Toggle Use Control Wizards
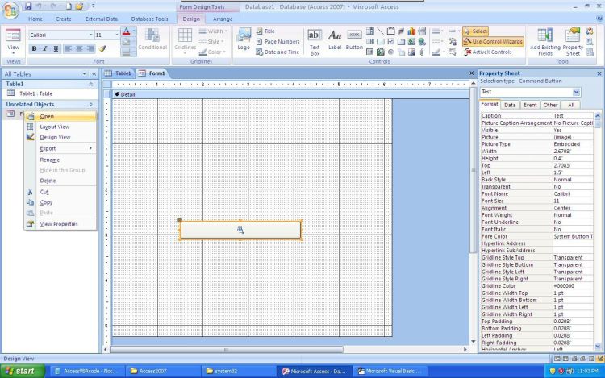Viewport: 605px width, 378px height. coord(493,42)
